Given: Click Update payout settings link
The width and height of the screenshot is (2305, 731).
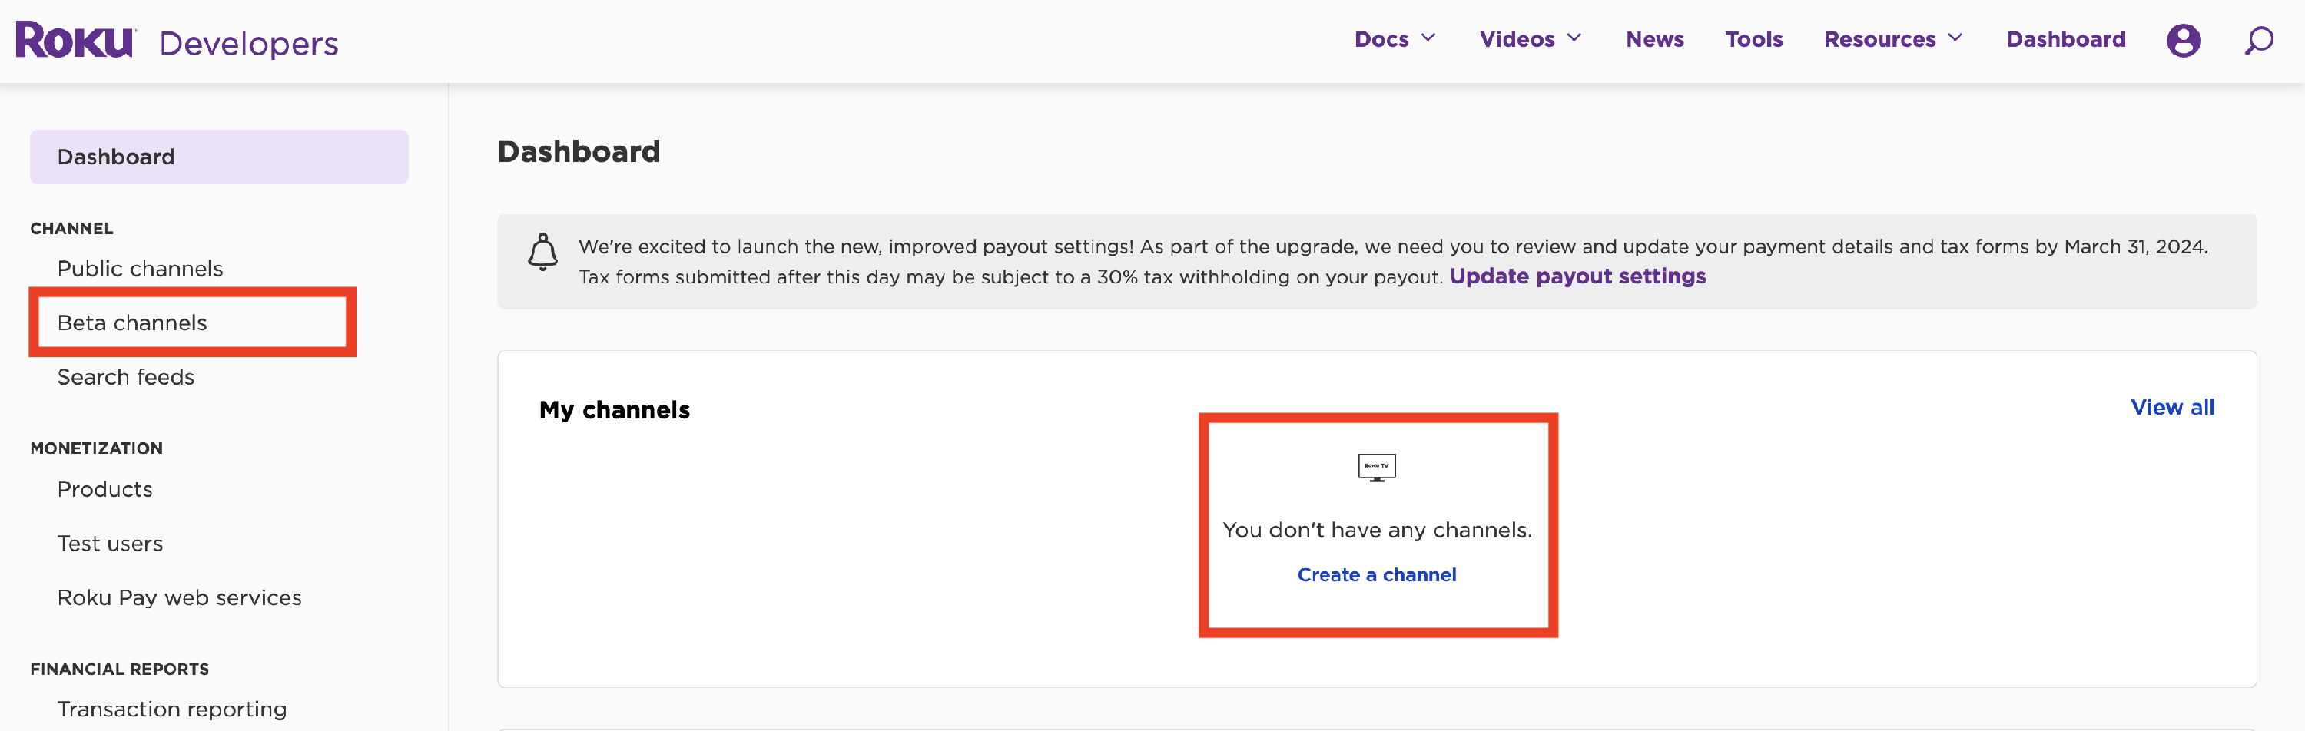Looking at the screenshot, I should 1577,276.
